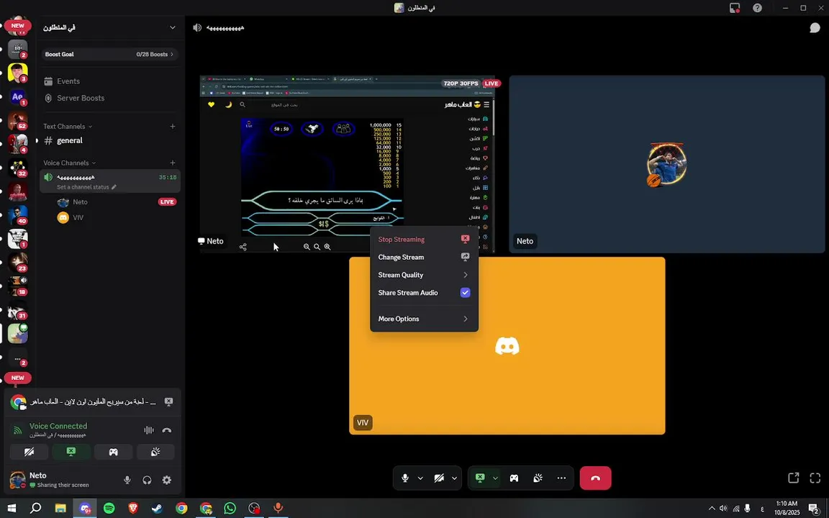
Task: Open the soundboard icon in call bar
Action: point(538,478)
